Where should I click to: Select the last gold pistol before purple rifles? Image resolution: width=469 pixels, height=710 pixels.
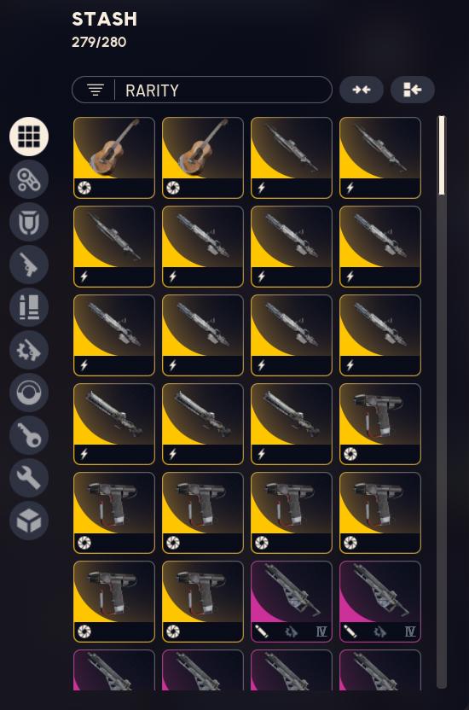pyautogui.click(x=203, y=602)
